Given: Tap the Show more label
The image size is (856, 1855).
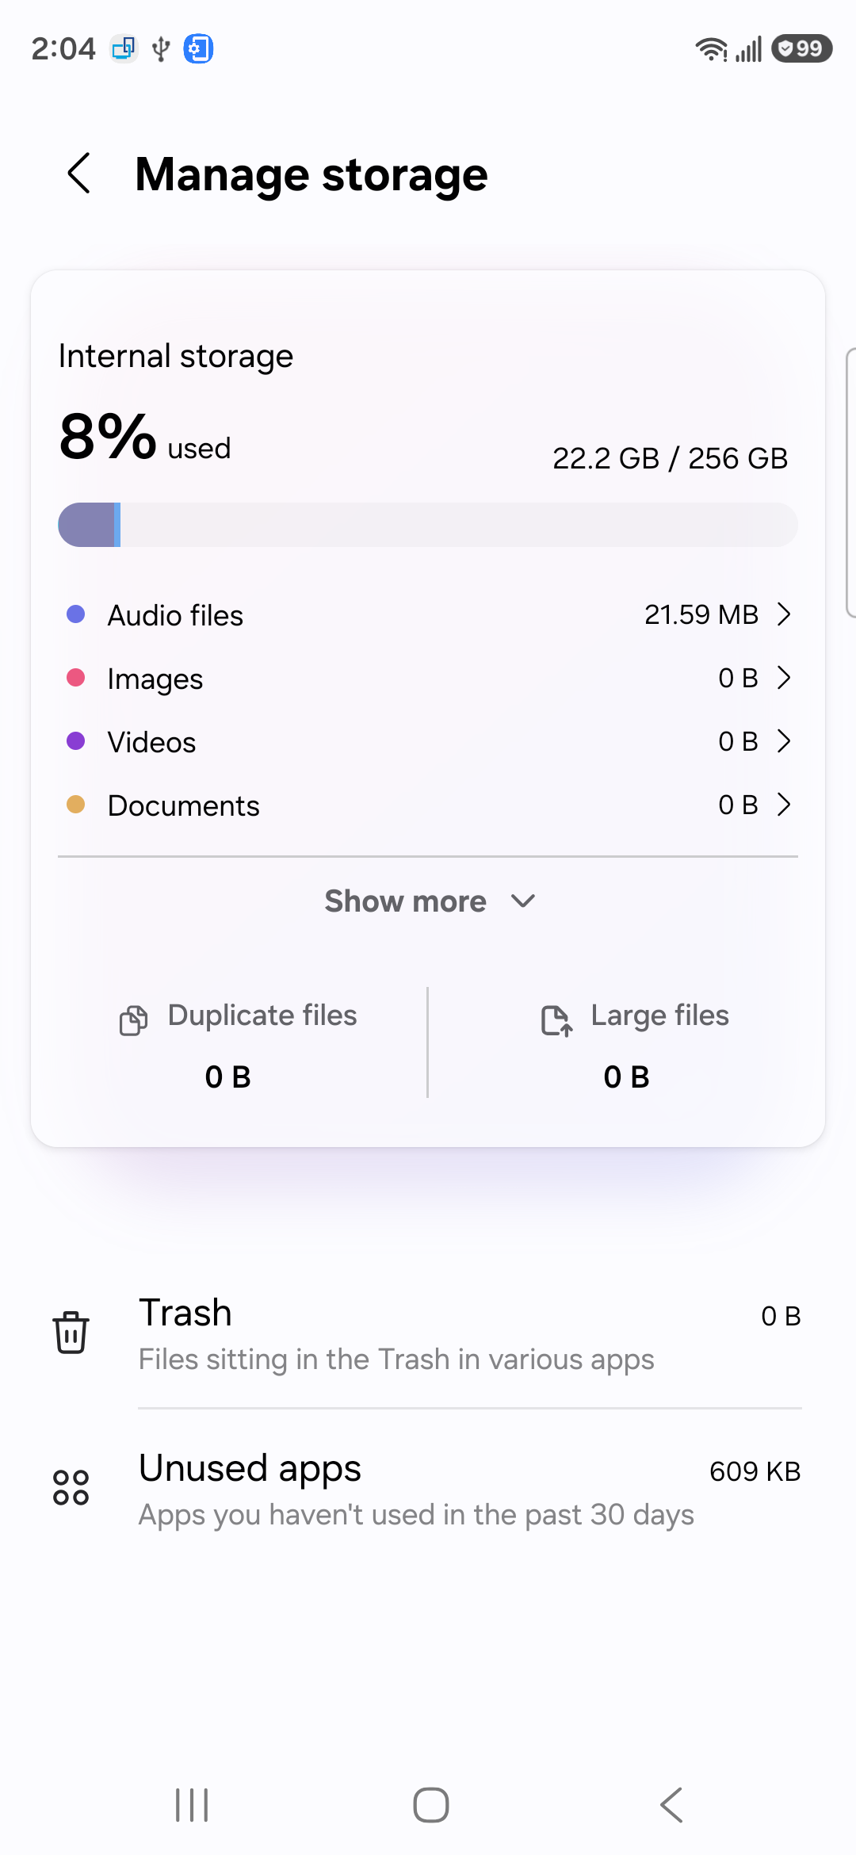Looking at the screenshot, I should click(x=405, y=901).
